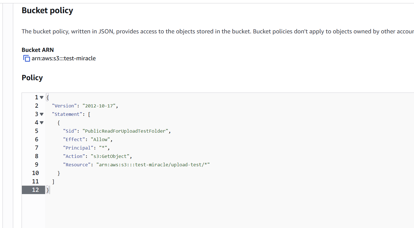Click the closing brace on line 10
This screenshot has height=228, width=414.
(59, 173)
